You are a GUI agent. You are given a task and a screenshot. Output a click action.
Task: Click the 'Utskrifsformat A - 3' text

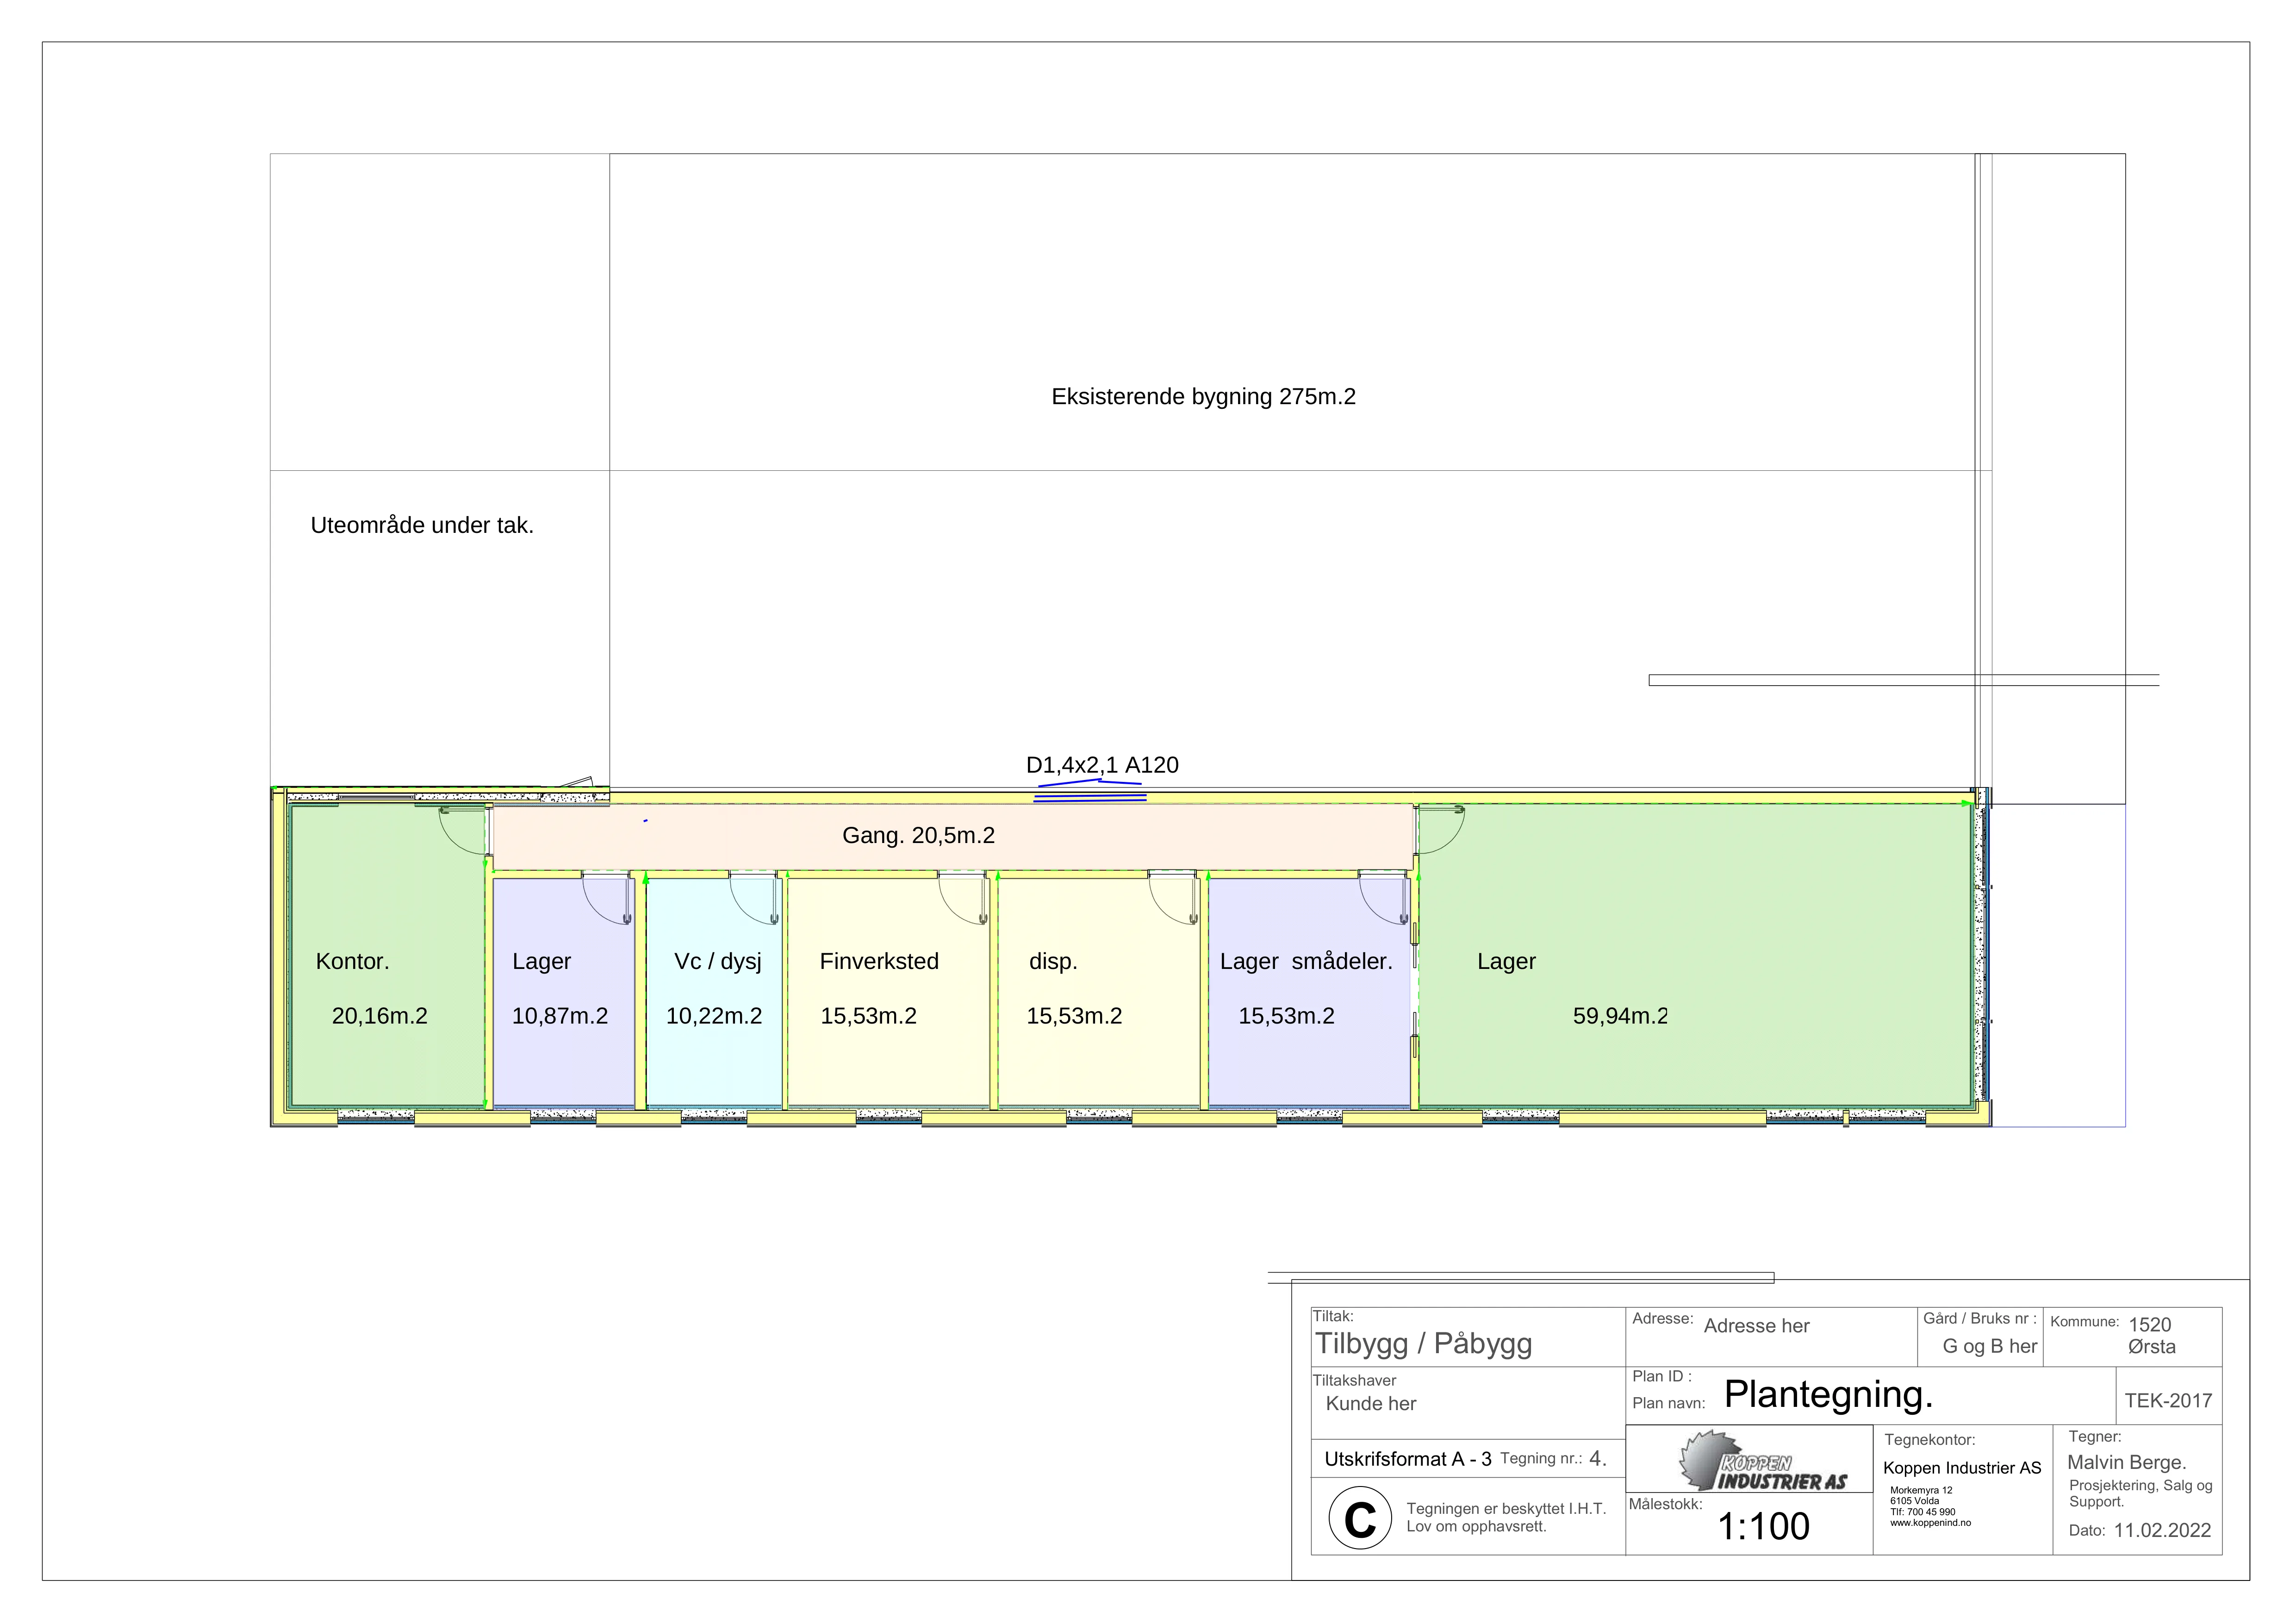[x=1408, y=1459]
